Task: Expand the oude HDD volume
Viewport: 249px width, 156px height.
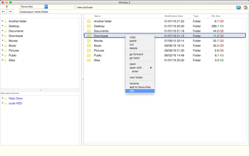Action: tap(2, 103)
